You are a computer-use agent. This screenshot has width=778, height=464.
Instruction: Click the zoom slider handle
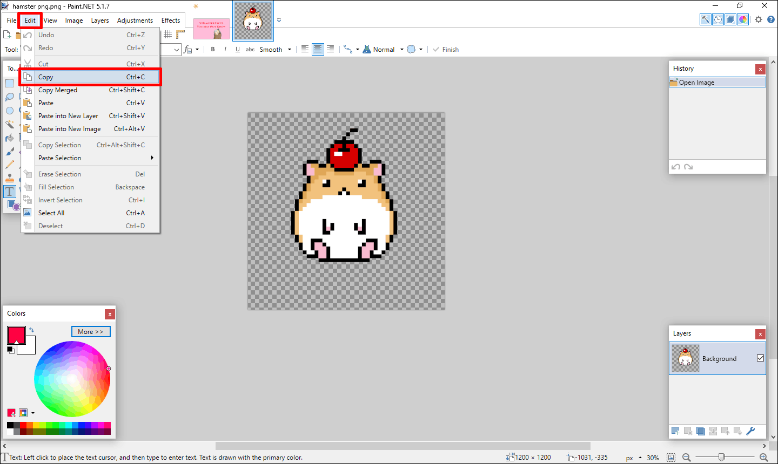[721, 458]
